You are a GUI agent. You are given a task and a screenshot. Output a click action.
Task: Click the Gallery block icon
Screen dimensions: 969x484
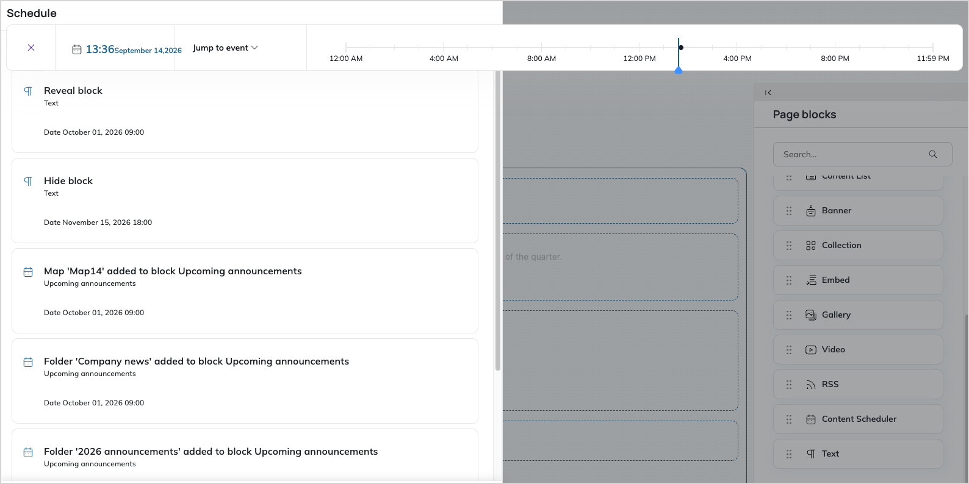[811, 315]
